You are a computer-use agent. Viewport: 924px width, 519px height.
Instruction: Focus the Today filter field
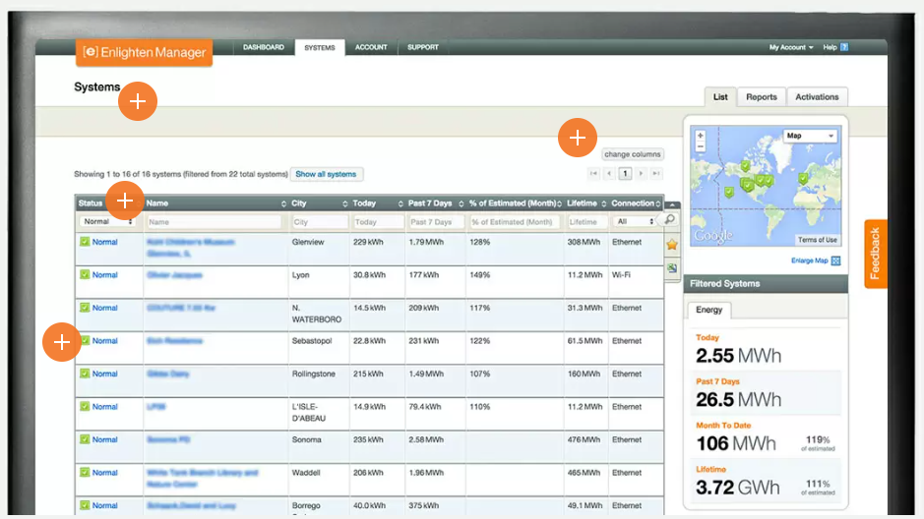(x=378, y=222)
